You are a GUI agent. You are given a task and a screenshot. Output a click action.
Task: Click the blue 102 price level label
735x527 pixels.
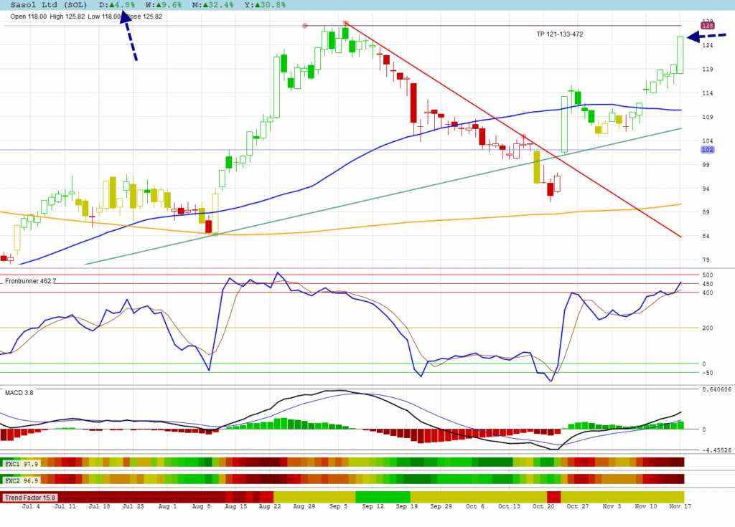(707, 150)
